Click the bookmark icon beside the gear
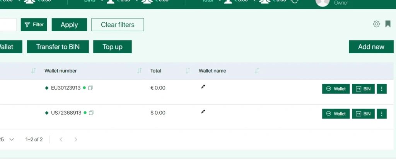396x168 pixels. pos(388,24)
